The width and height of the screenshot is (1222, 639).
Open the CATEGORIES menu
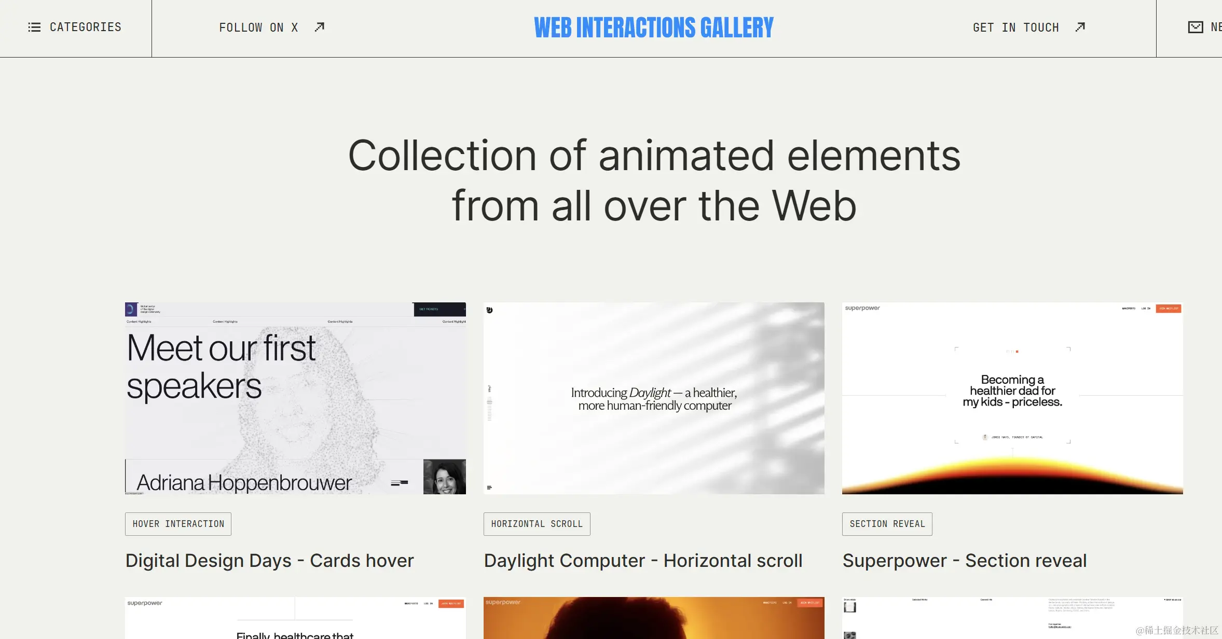point(85,27)
